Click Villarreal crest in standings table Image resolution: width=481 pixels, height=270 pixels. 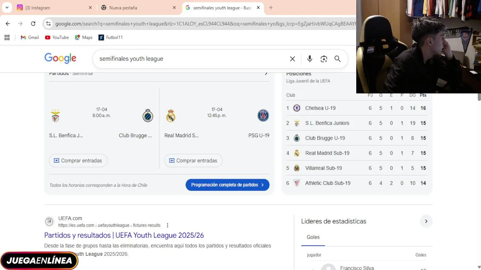coord(297,168)
